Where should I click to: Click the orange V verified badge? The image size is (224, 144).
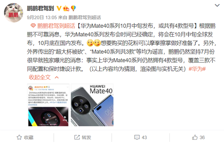(x=59, y=9)
